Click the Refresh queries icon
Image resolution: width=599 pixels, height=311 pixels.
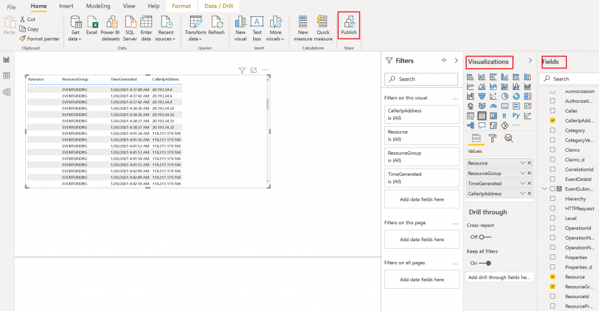(216, 27)
